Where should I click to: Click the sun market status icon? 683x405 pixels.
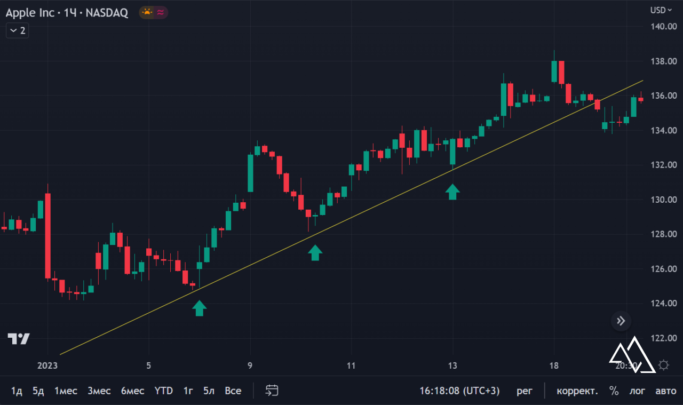tap(147, 13)
